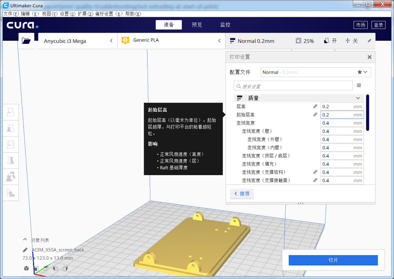
Task: Open file with the folder icon
Action: point(26,41)
